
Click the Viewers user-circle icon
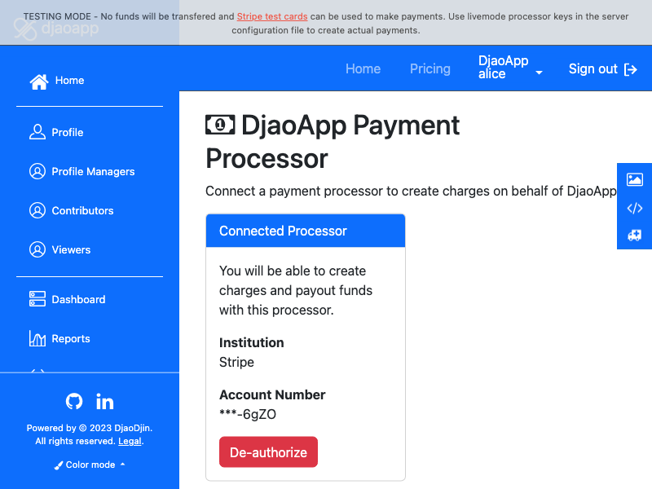point(37,250)
